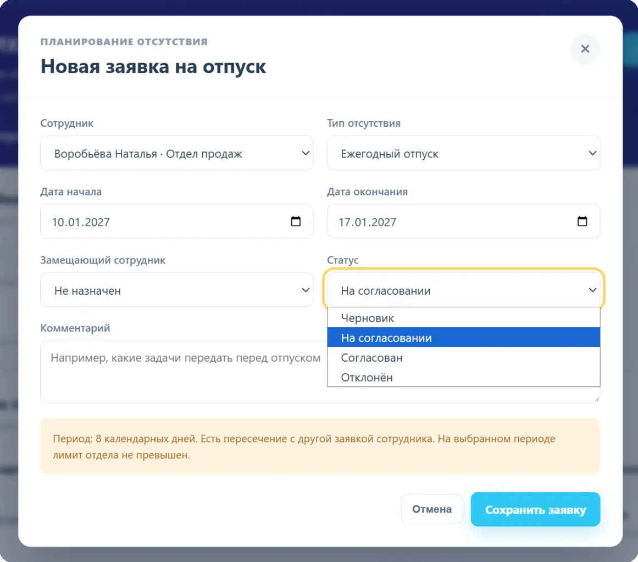Click the Отмена button
The width and height of the screenshot is (638, 562).
(432, 509)
